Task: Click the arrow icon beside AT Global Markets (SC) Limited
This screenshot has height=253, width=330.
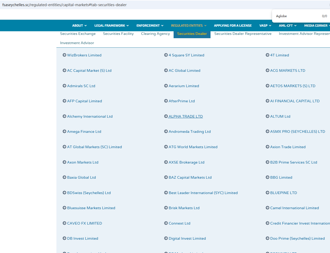Action: pyautogui.click(x=64, y=147)
